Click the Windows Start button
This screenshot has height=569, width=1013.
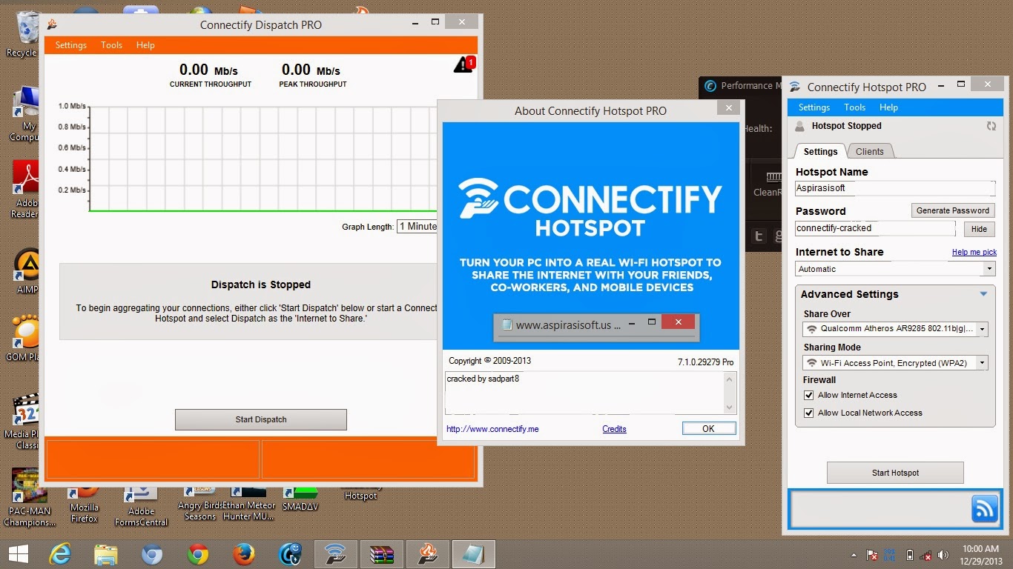19,554
